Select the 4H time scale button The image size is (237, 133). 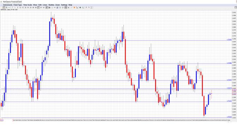pyautogui.click(x=33, y=7)
